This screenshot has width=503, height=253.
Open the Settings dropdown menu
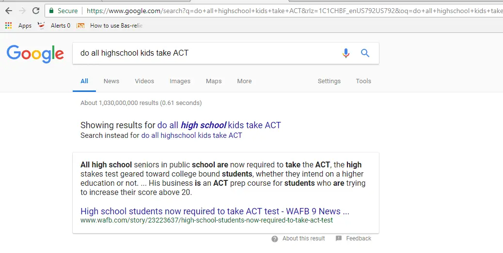pos(329,81)
